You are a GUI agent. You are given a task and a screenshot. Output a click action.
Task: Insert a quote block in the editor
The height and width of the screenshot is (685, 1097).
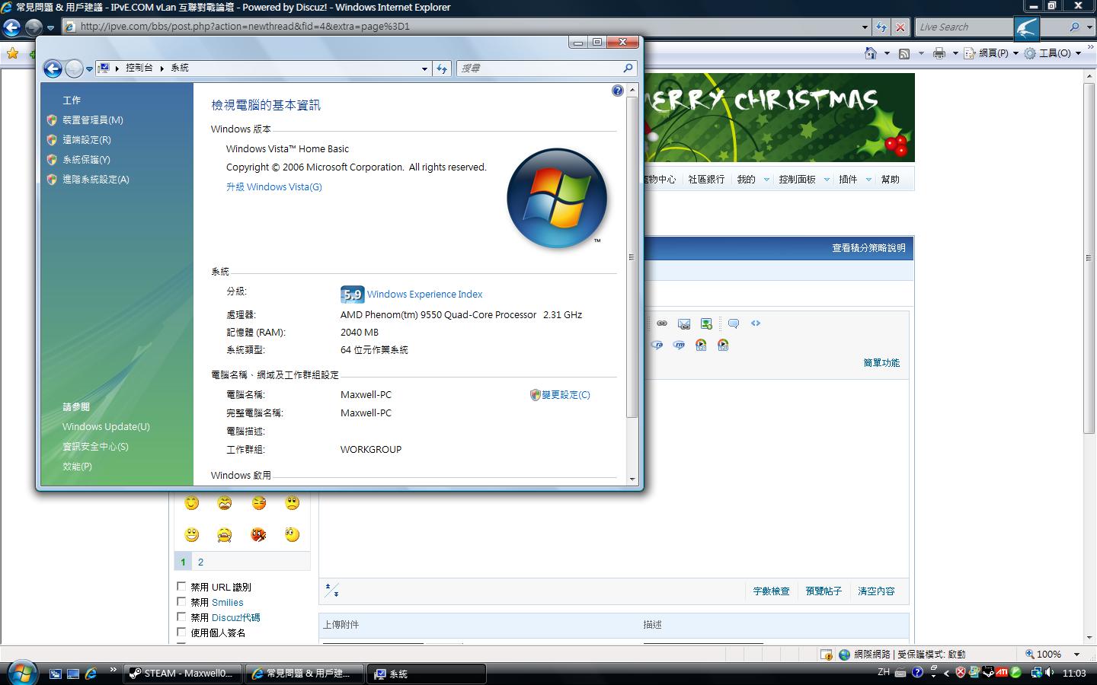[x=734, y=323]
